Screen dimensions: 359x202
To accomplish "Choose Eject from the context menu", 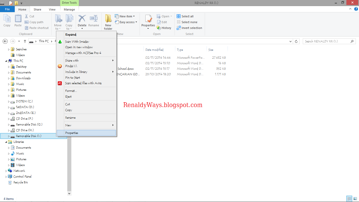I will (68, 97).
